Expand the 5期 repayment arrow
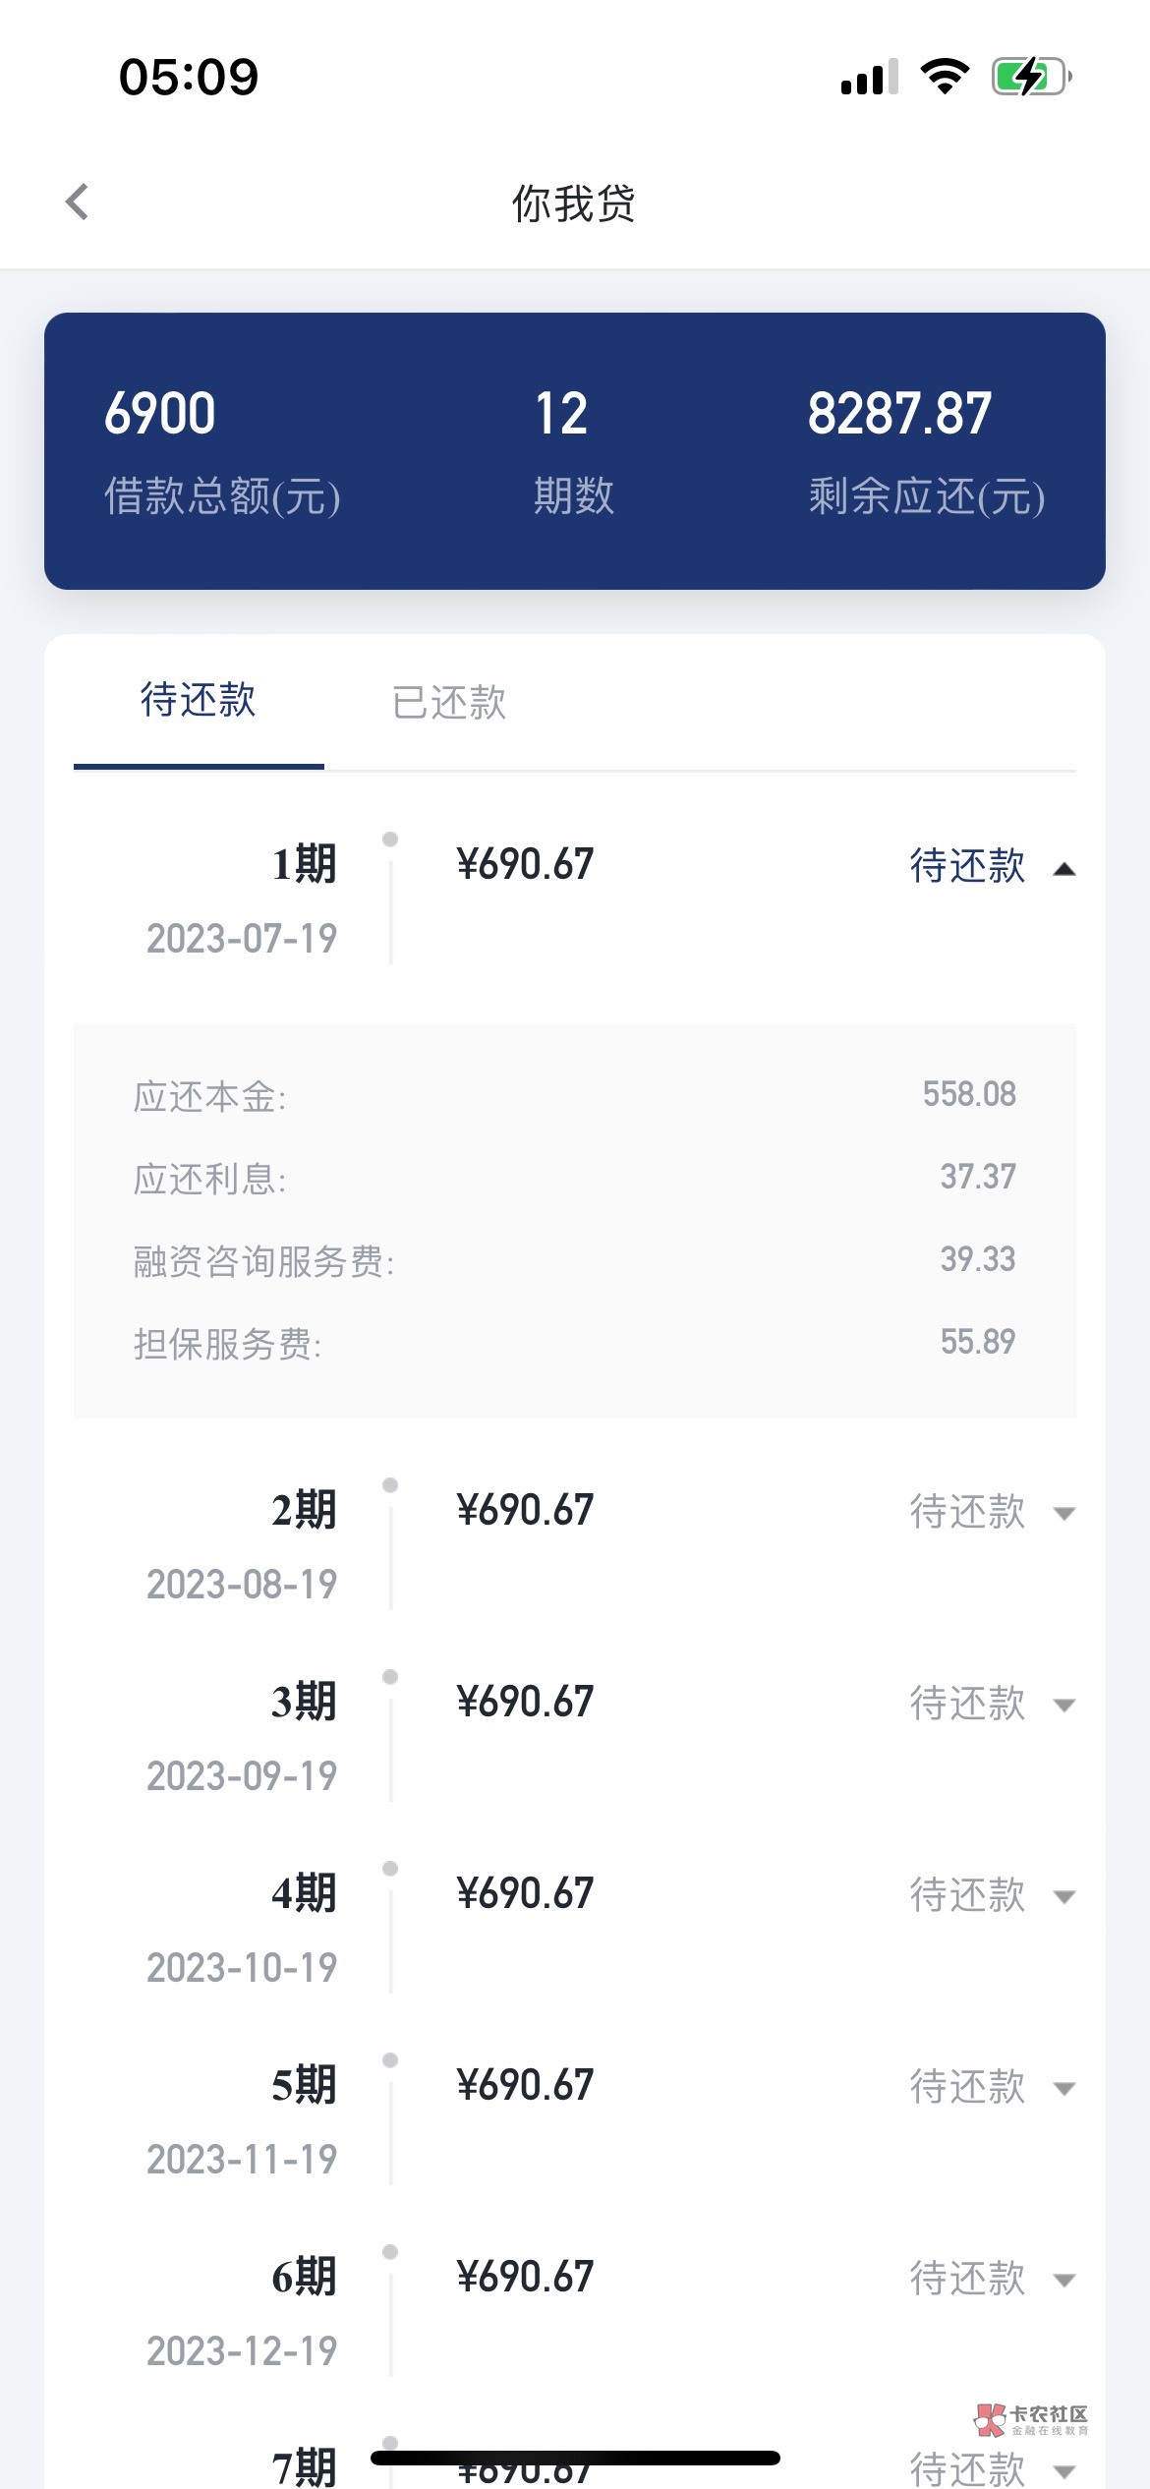This screenshot has height=2489, width=1150. point(1064,2089)
